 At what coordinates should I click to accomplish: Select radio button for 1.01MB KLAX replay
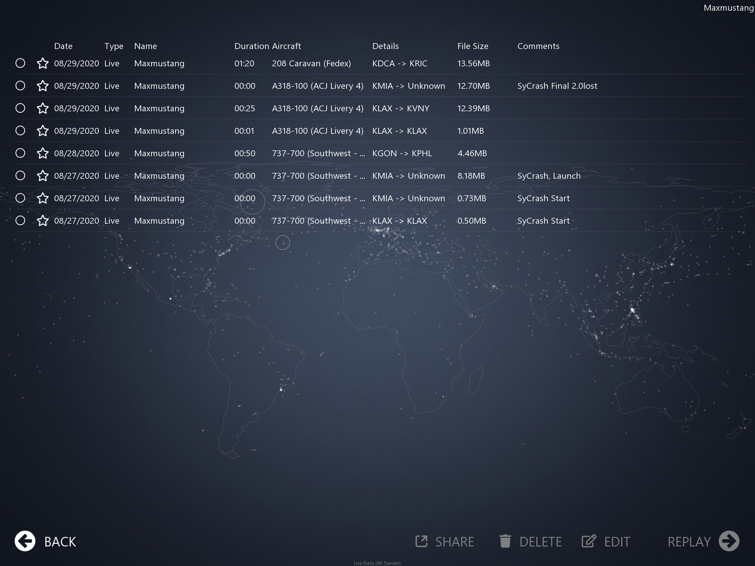pos(20,131)
